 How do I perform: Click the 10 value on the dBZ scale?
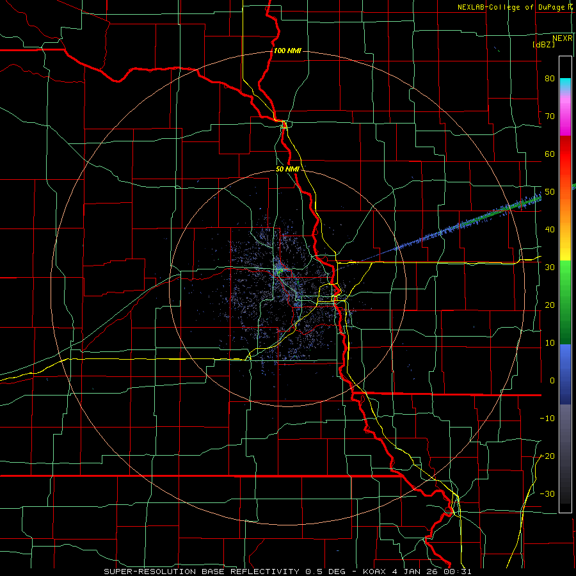point(550,343)
